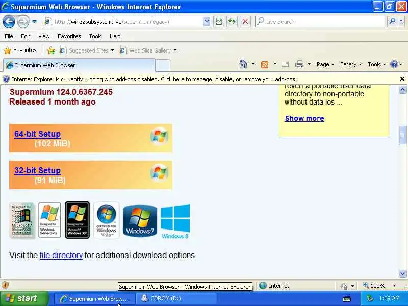This screenshot has width=408, height=306.
Task: Click the Windows flag icon on 32-bit banner
Action: click(159, 172)
